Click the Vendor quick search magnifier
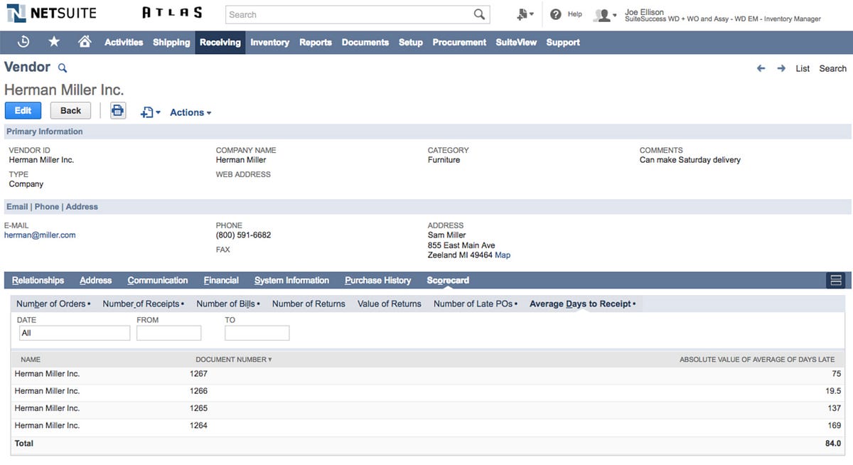 coord(63,68)
